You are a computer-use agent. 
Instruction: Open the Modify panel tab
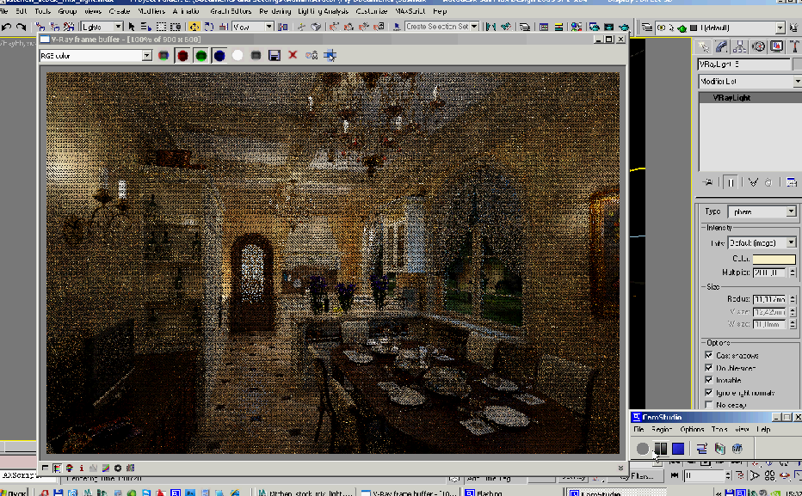(x=722, y=47)
